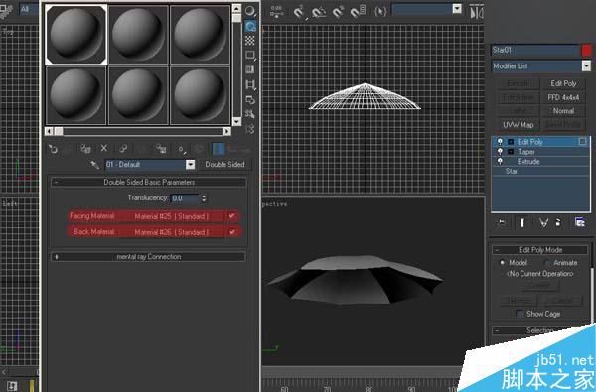Image resolution: width=596 pixels, height=392 pixels.
Task: Click the sample slots scroll down arrow
Action: (236, 121)
